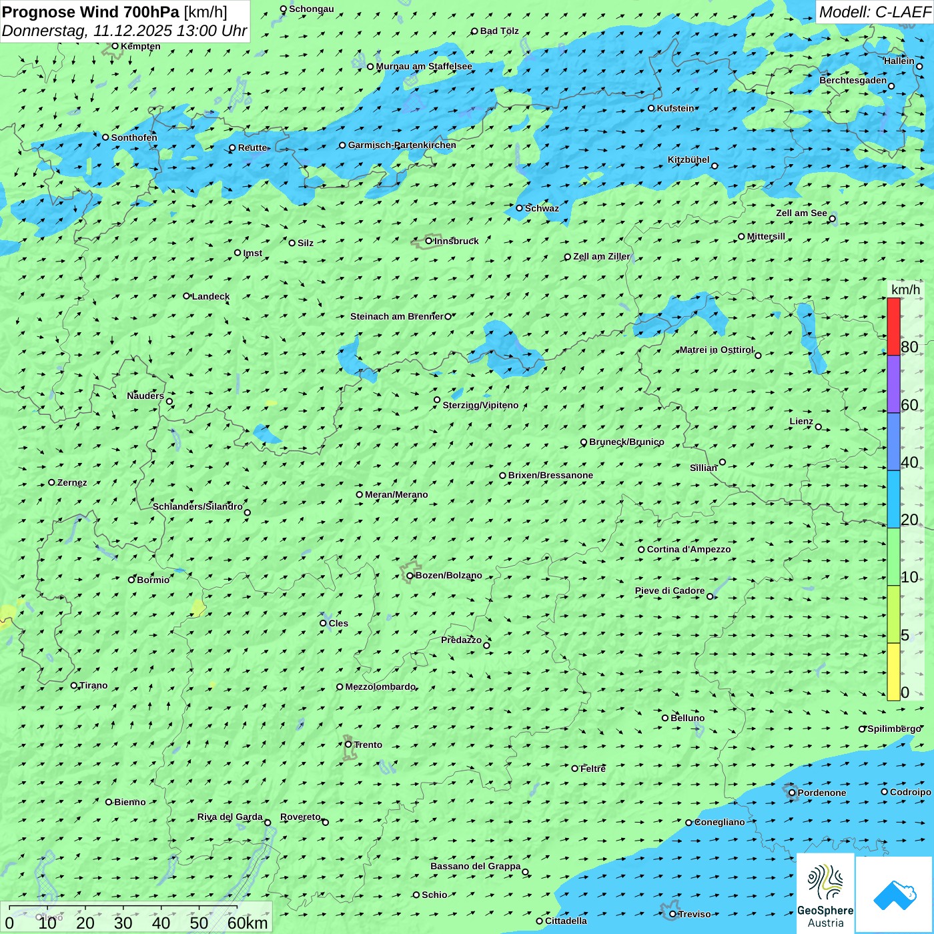934x934 pixels.
Task: Click the Kufstein city marker
Action: click(651, 108)
